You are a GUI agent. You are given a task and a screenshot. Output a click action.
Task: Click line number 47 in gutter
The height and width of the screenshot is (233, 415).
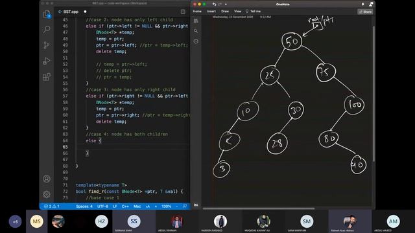pos(65,32)
